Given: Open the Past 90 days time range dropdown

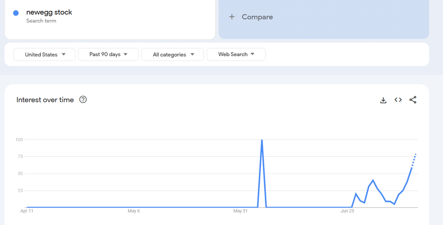Looking at the screenshot, I should [x=108, y=55].
